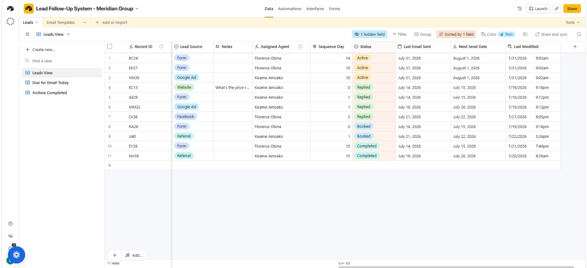Viewport: 587px width, 268px height.
Task: Click the Find a view search field
Action: (x=62, y=61)
